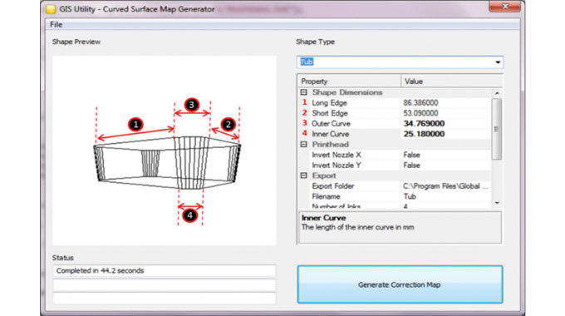Click the Generate Correction Map button
This screenshot has width=565, height=316.
point(400,284)
